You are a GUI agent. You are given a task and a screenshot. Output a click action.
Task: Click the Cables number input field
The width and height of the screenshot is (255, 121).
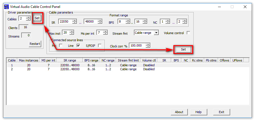tap(22, 18)
